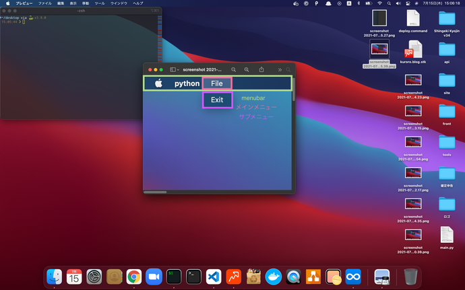Open the battery status menu
Viewport: 465px width, 290px height.
click(x=369, y=3)
